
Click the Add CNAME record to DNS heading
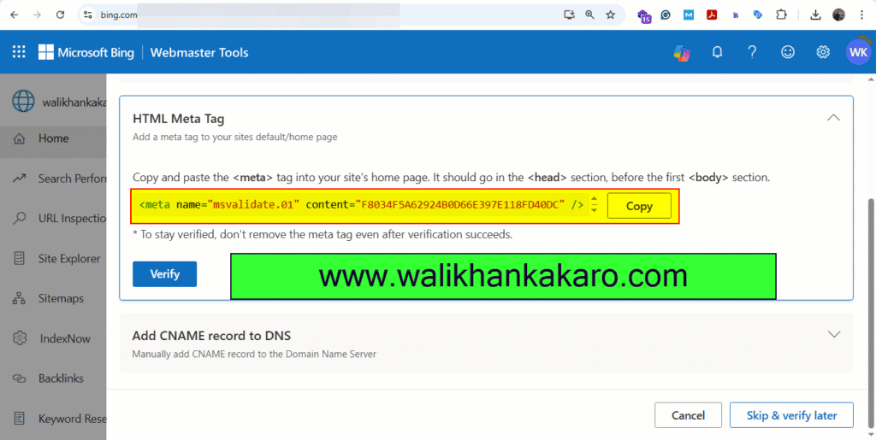coord(211,336)
